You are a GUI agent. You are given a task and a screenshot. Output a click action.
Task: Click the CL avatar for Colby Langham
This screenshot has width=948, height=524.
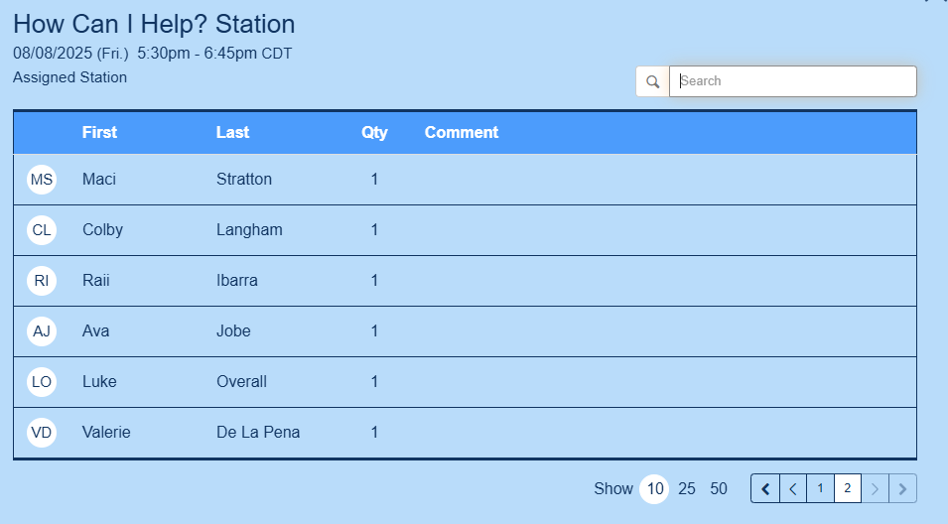click(x=42, y=230)
